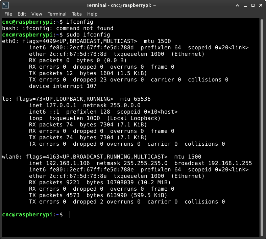The height and width of the screenshot is (239, 266).
Task: Open the Help menu
Action: click(x=92, y=14)
